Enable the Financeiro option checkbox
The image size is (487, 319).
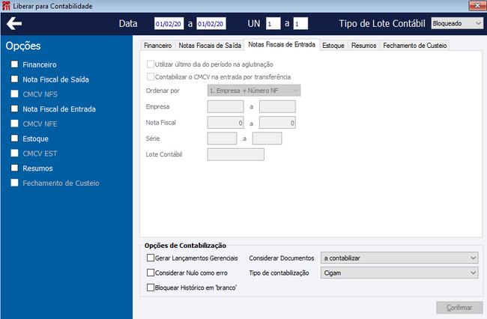pos(14,64)
